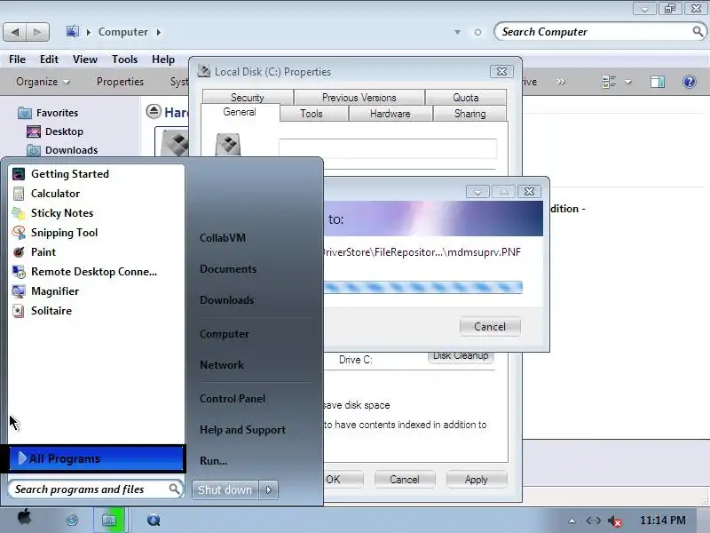The height and width of the screenshot is (533, 710).
Task: Open Run... from Start menu
Action: (x=213, y=461)
